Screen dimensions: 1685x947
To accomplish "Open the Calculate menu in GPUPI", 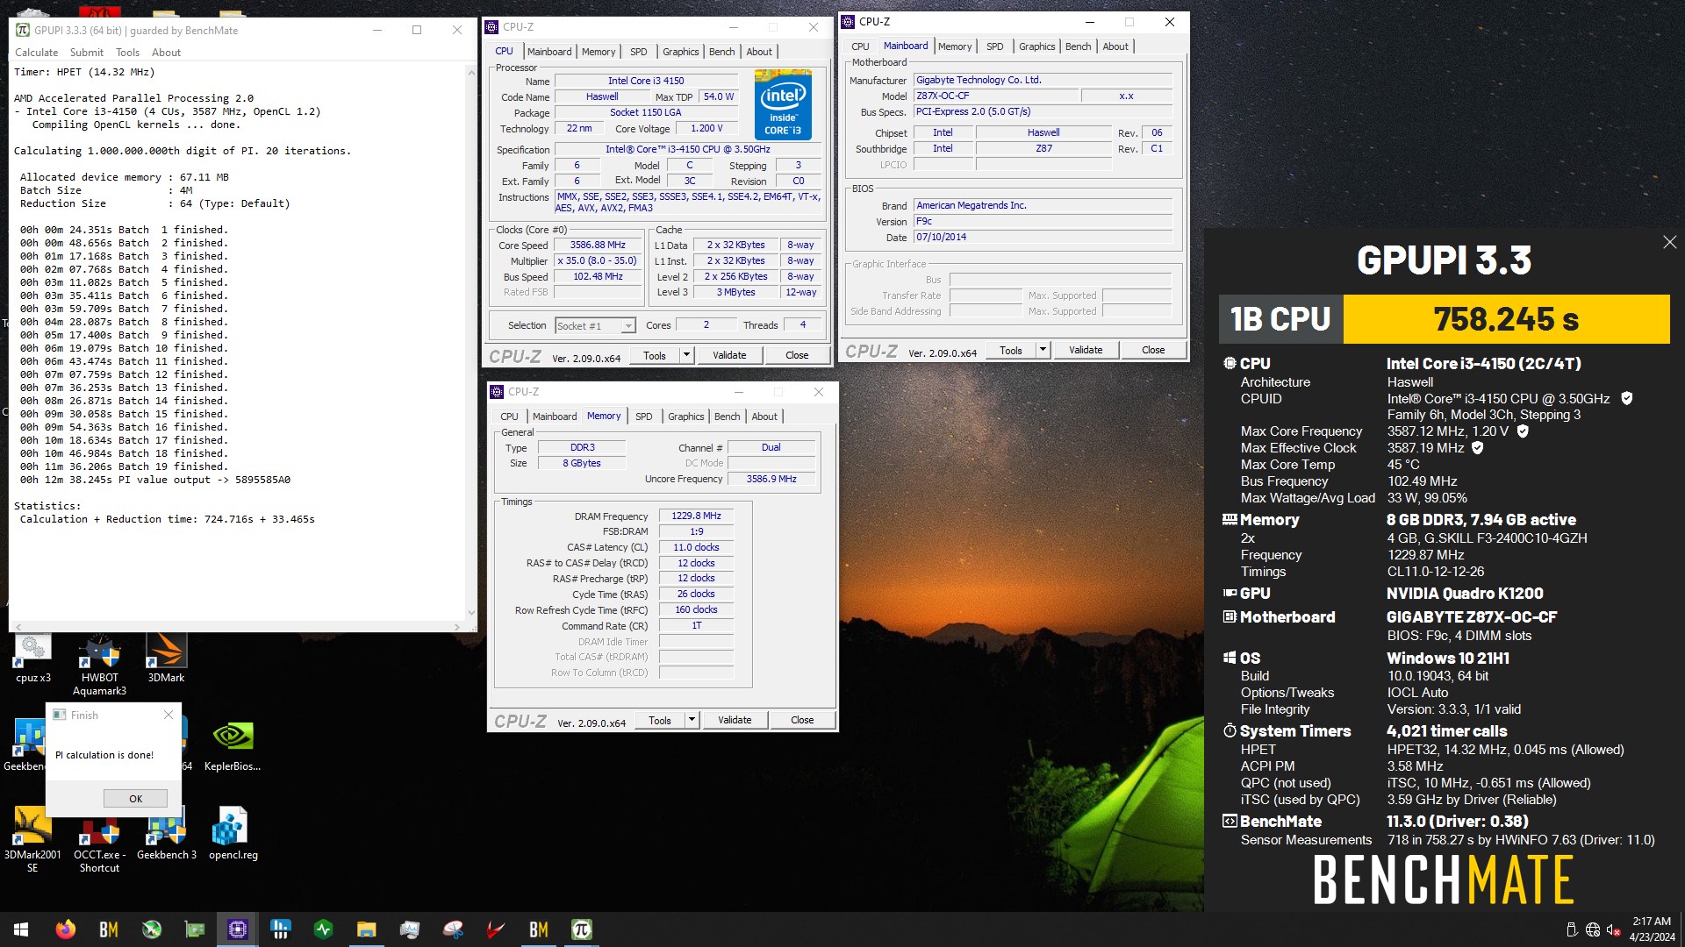I will [36, 53].
